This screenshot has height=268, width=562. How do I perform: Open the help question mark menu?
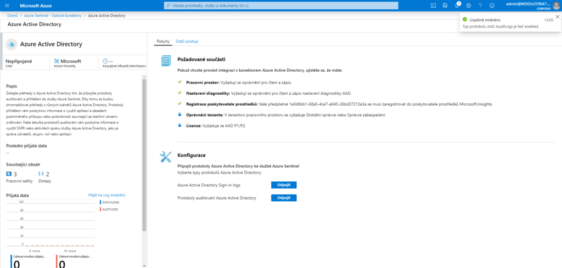click(480, 5)
